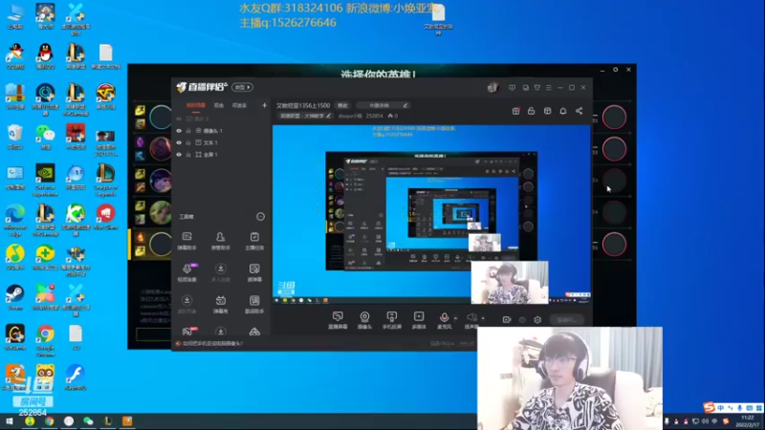This screenshot has height=430, width=765.
Task: Open the speaker options arrow
Action: (483, 318)
